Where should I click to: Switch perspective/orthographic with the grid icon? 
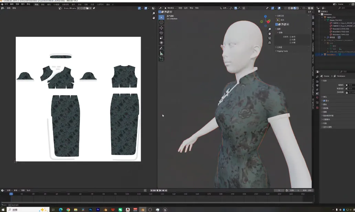pyautogui.click(x=269, y=43)
